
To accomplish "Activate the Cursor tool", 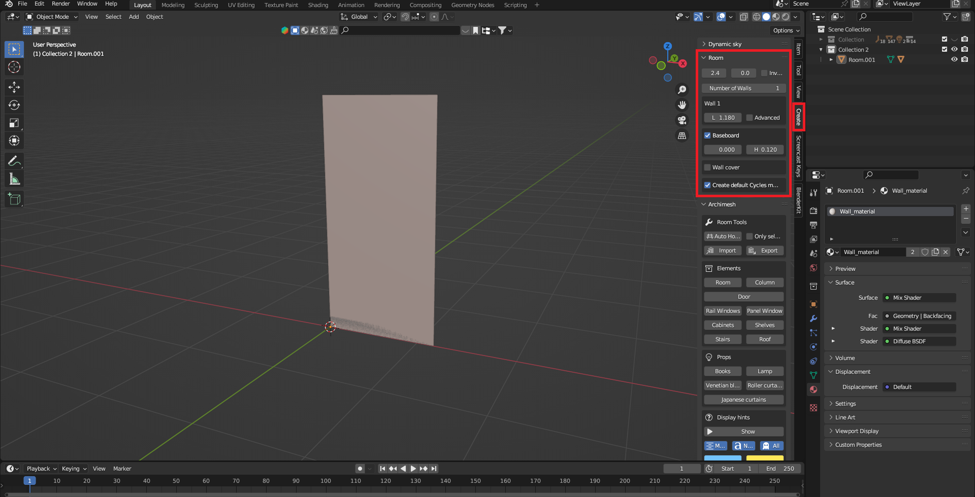I will point(14,67).
